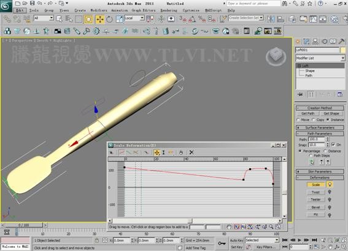Viewport: 348px width, 251px height.
Task: Toggle the Snap On checkbox
Action: (333, 144)
